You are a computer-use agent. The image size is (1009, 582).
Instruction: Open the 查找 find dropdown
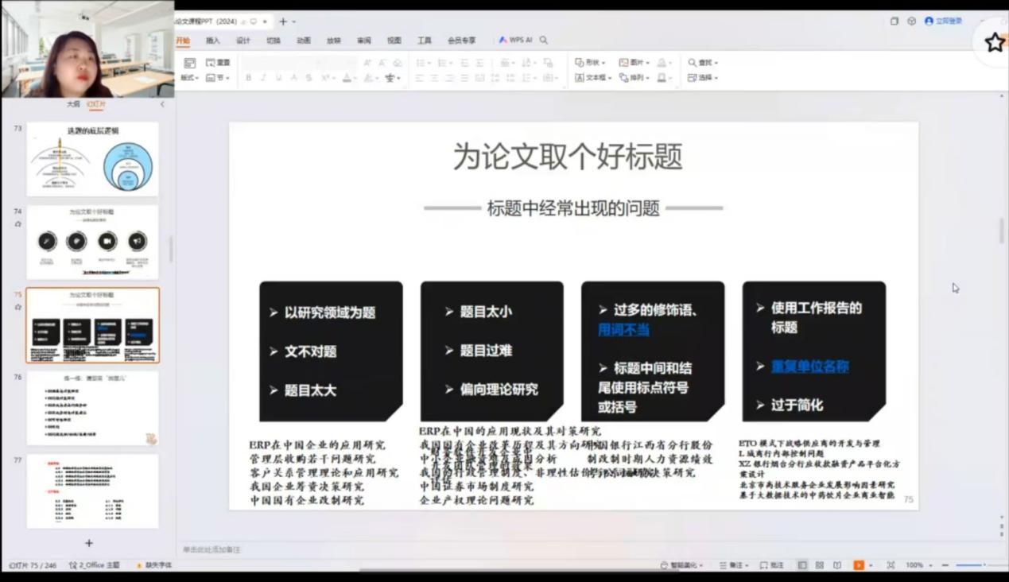(703, 63)
